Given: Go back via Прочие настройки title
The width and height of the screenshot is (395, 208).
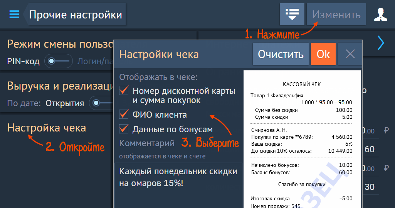Looking at the screenshot, I should point(75,15).
